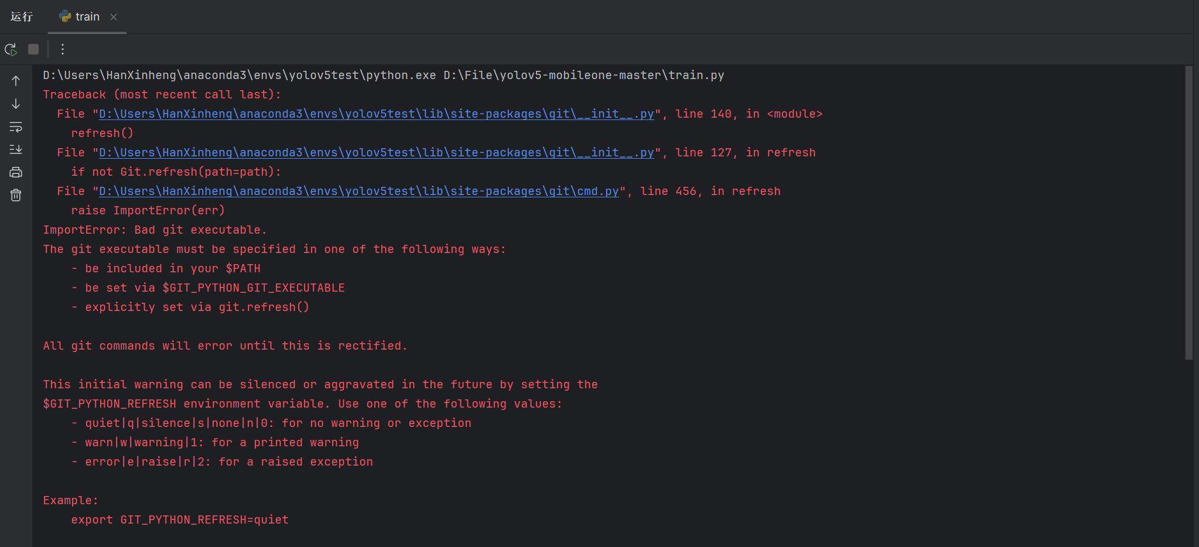Select the Python logo on the train tab
Image resolution: width=1199 pixels, height=547 pixels.
pyautogui.click(x=64, y=16)
